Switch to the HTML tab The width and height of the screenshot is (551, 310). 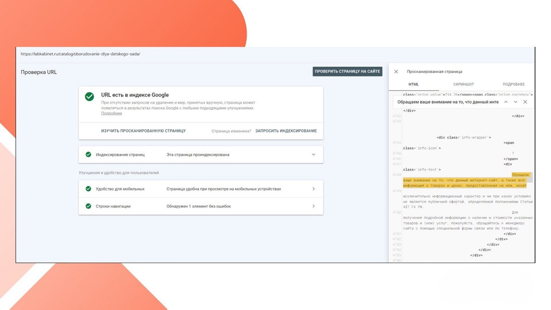(414, 85)
